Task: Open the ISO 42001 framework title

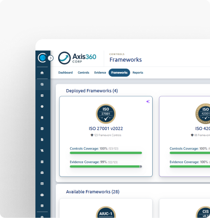Action: [x=202, y=128]
